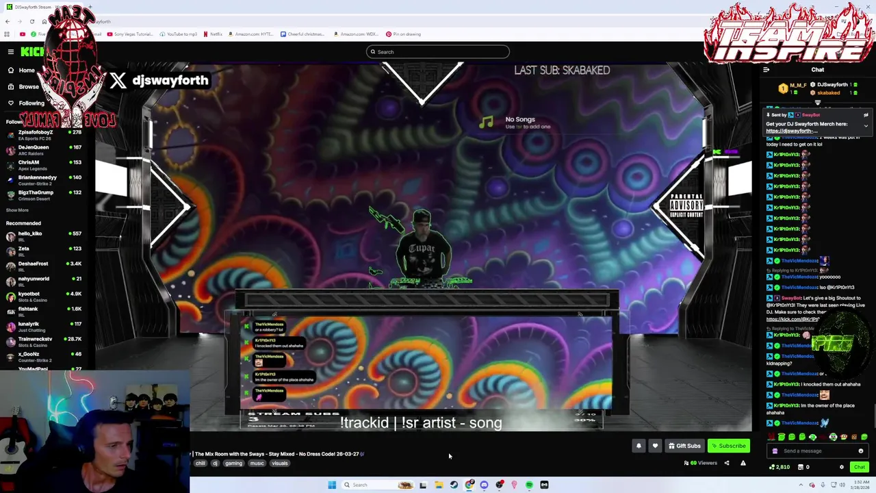Open the emoji picker in chat input

point(861,451)
